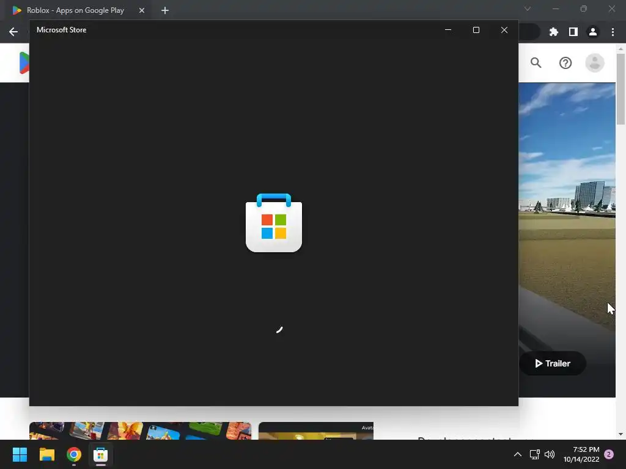Click the Microsoft Store bag logo
Screen dimensions: 626x469
274,222
